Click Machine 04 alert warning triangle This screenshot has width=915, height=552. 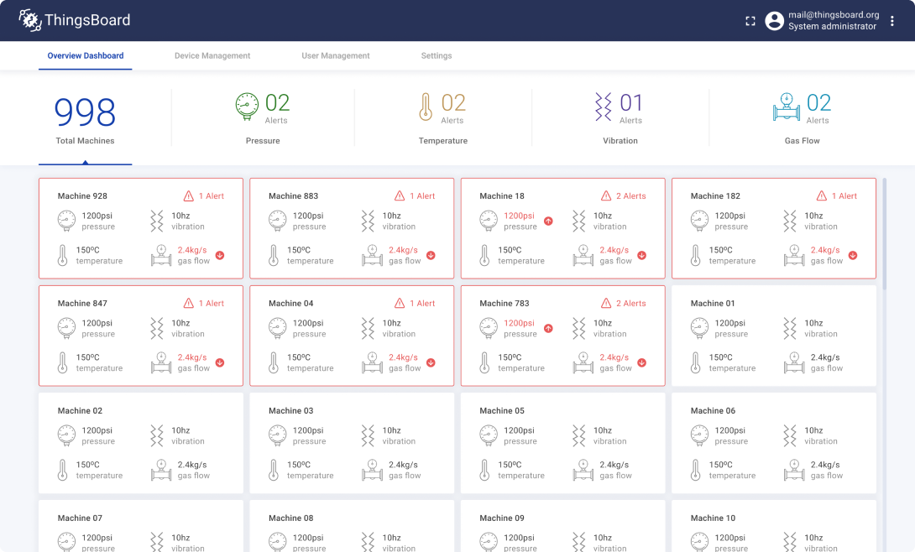click(x=399, y=303)
